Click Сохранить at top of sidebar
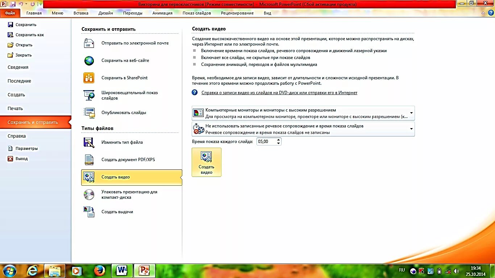 (22, 25)
